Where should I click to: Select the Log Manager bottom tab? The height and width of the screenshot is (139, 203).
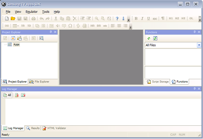13,128
